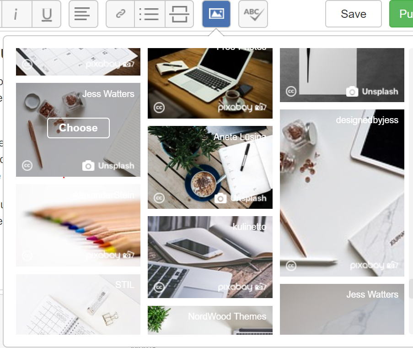Open the AlexanderStein author credit
Viewport: 413px width, 348px height.
click(104, 195)
